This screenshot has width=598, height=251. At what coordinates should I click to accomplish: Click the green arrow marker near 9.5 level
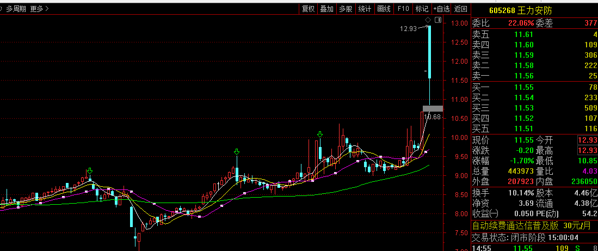click(237, 152)
